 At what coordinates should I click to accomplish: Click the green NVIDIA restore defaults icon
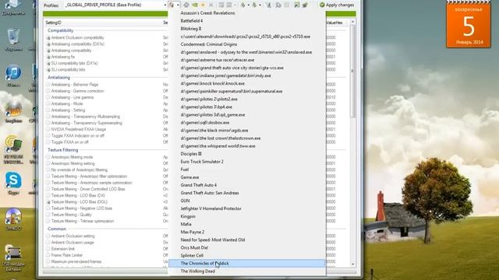(x=194, y=5)
